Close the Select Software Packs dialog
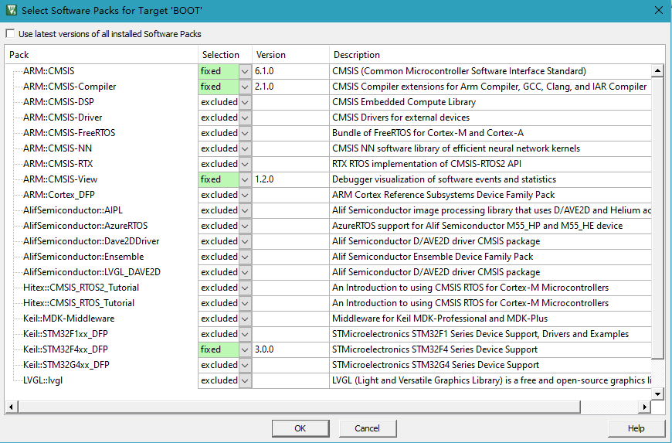 pyautogui.click(x=658, y=10)
